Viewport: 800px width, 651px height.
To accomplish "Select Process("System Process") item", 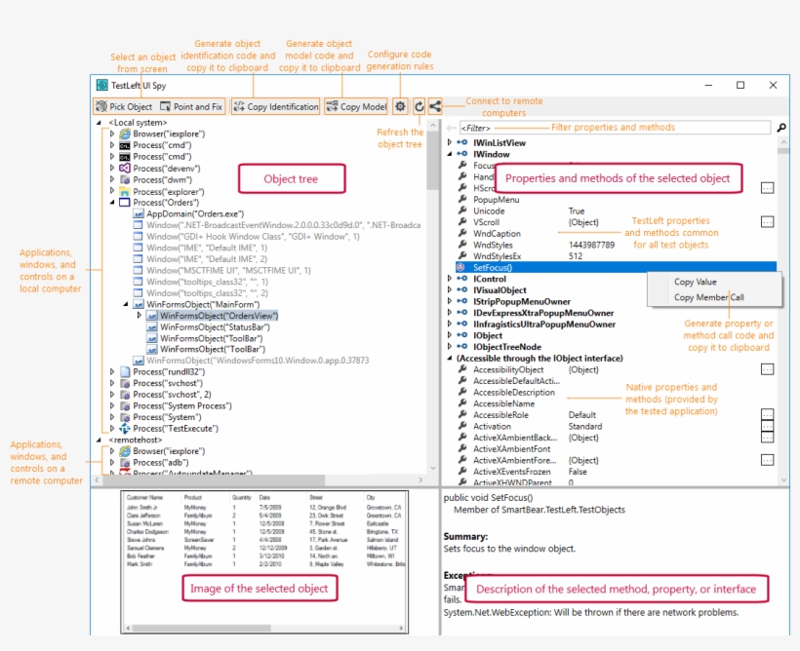I will [182, 405].
